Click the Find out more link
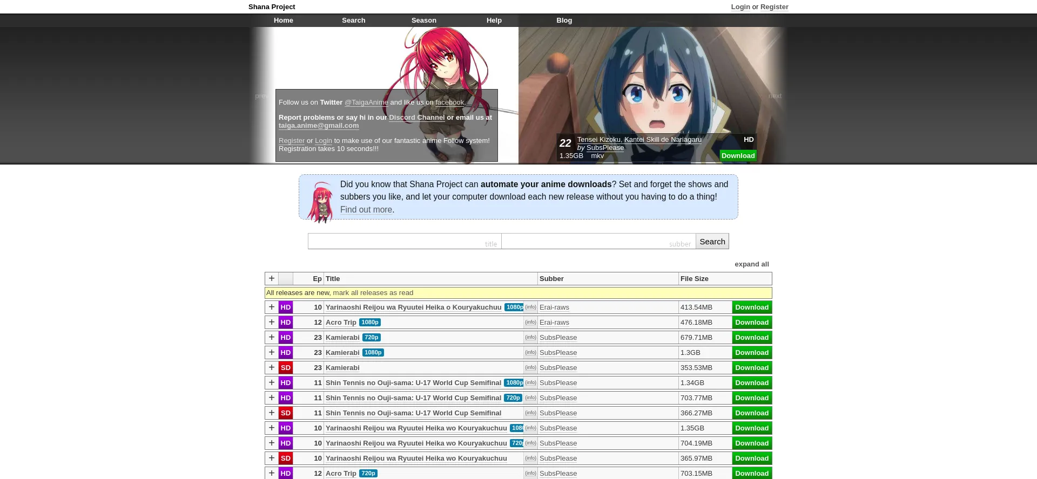Image resolution: width=1037 pixels, height=479 pixels. click(366, 209)
